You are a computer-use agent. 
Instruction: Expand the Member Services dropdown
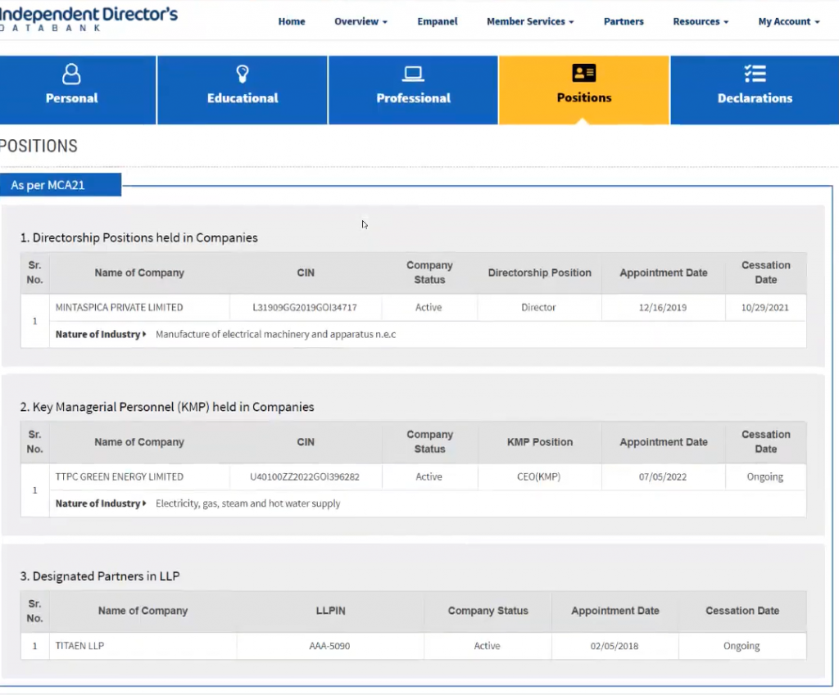coord(530,22)
